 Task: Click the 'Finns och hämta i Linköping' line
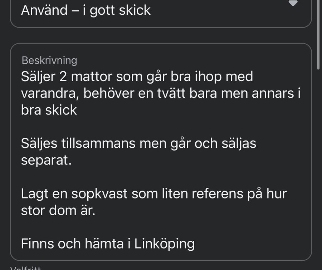pyautogui.click(x=108, y=244)
